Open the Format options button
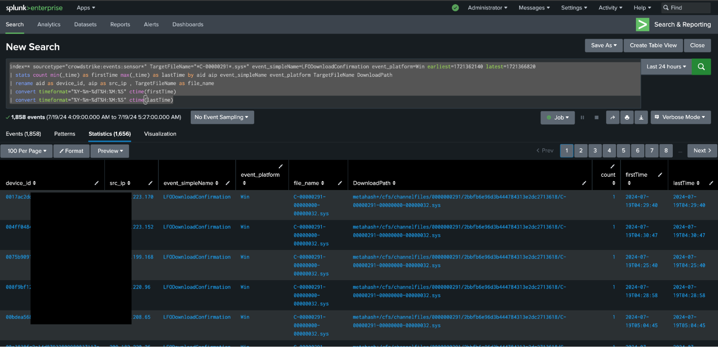Viewport: 718px width, 347px height. coord(71,151)
